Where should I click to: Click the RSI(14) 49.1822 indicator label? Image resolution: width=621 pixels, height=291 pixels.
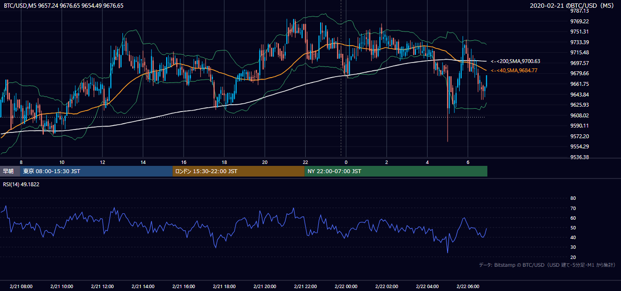click(21, 184)
